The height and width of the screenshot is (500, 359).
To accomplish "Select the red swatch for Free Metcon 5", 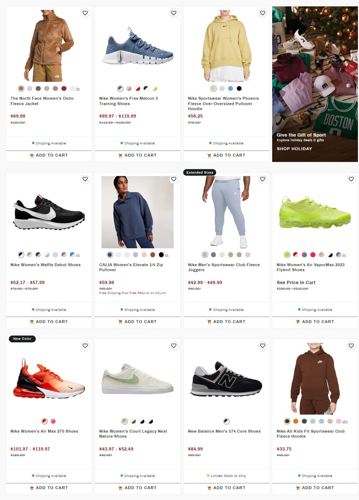I will [138, 88].
